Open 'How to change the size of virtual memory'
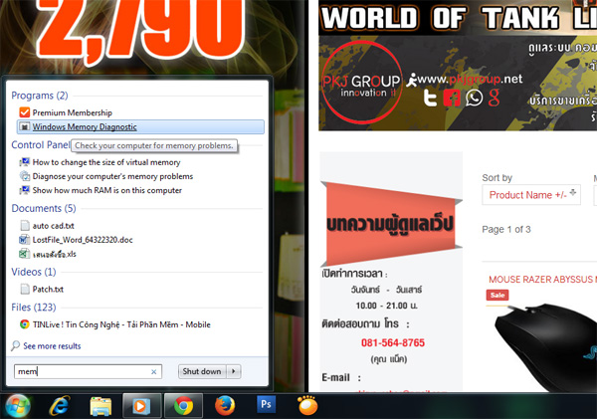Viewport: 597px width, 419px height. coord(106,162)
